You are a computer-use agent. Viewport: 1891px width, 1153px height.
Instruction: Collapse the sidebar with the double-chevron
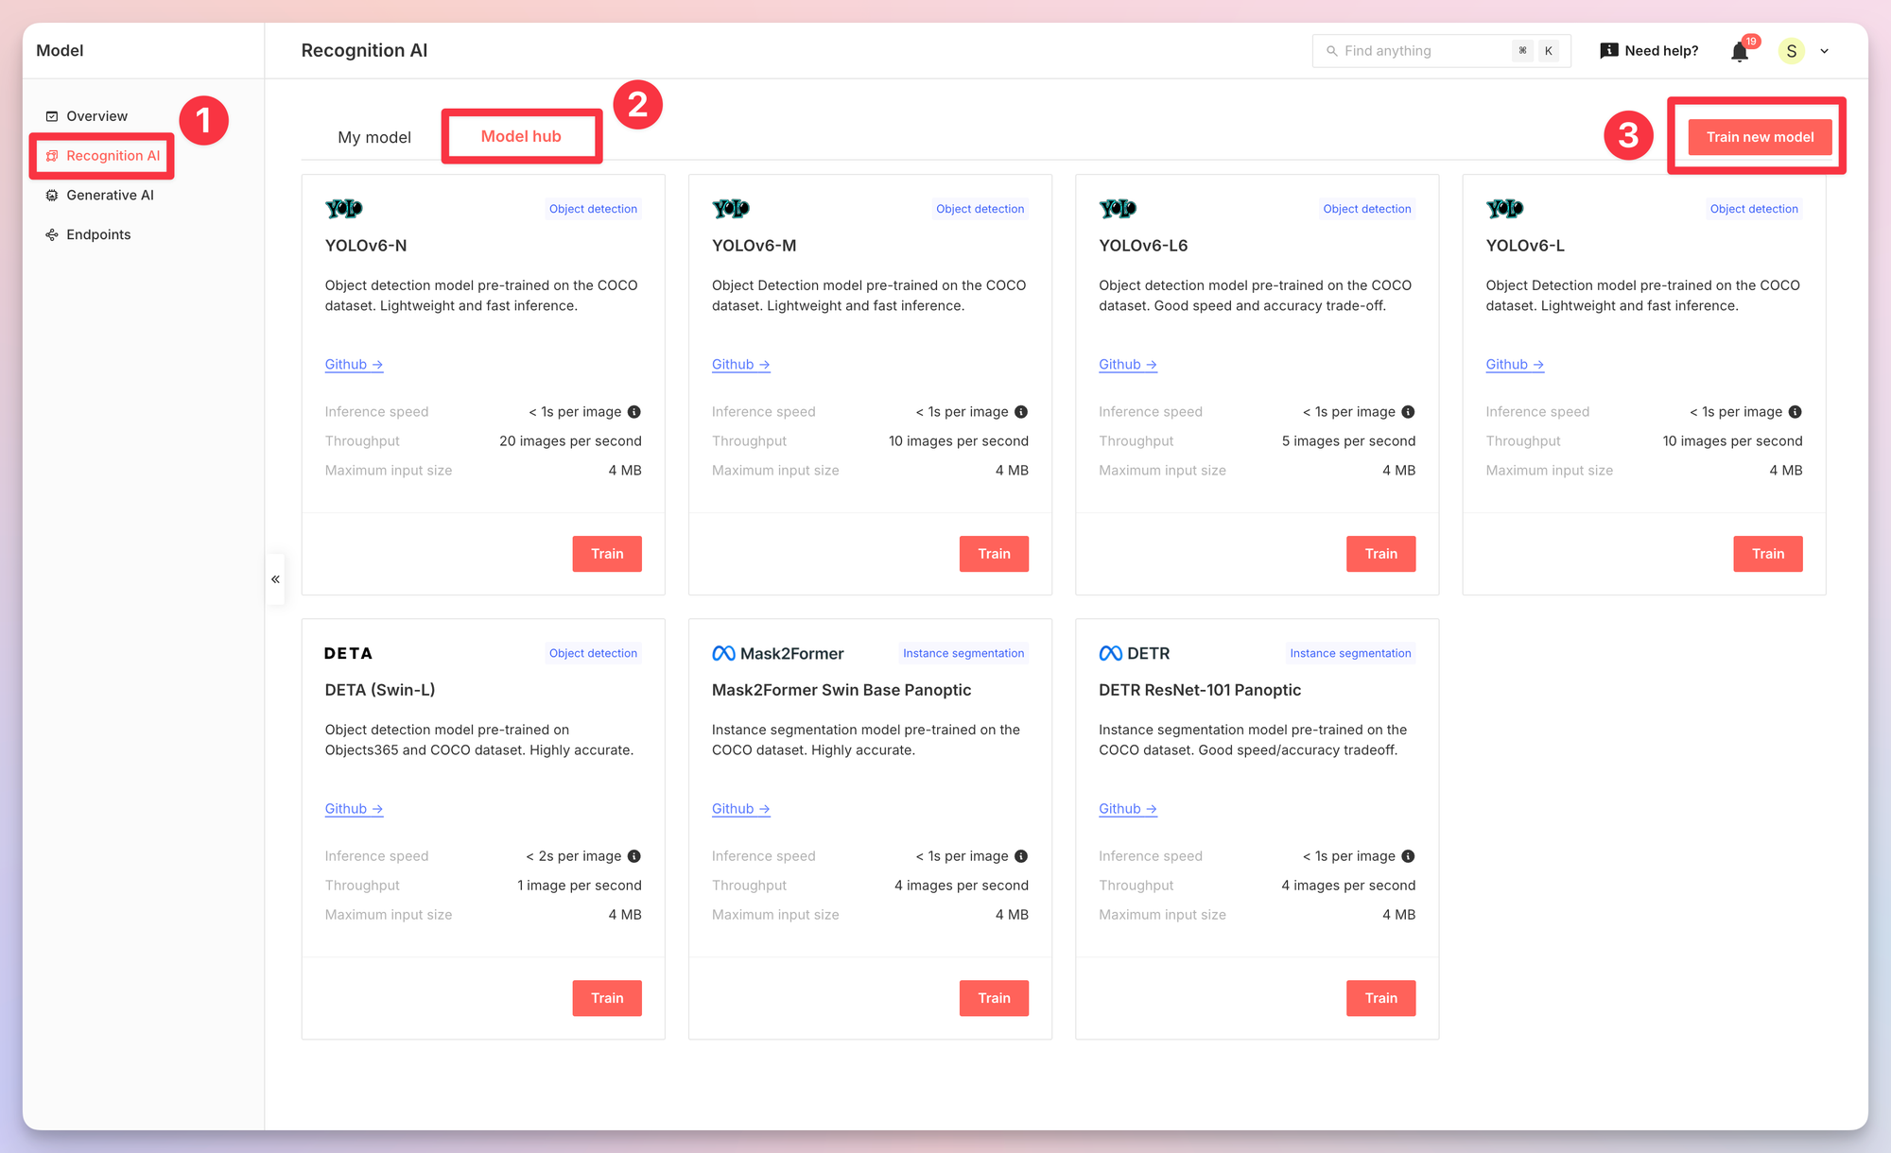(275, 579)
